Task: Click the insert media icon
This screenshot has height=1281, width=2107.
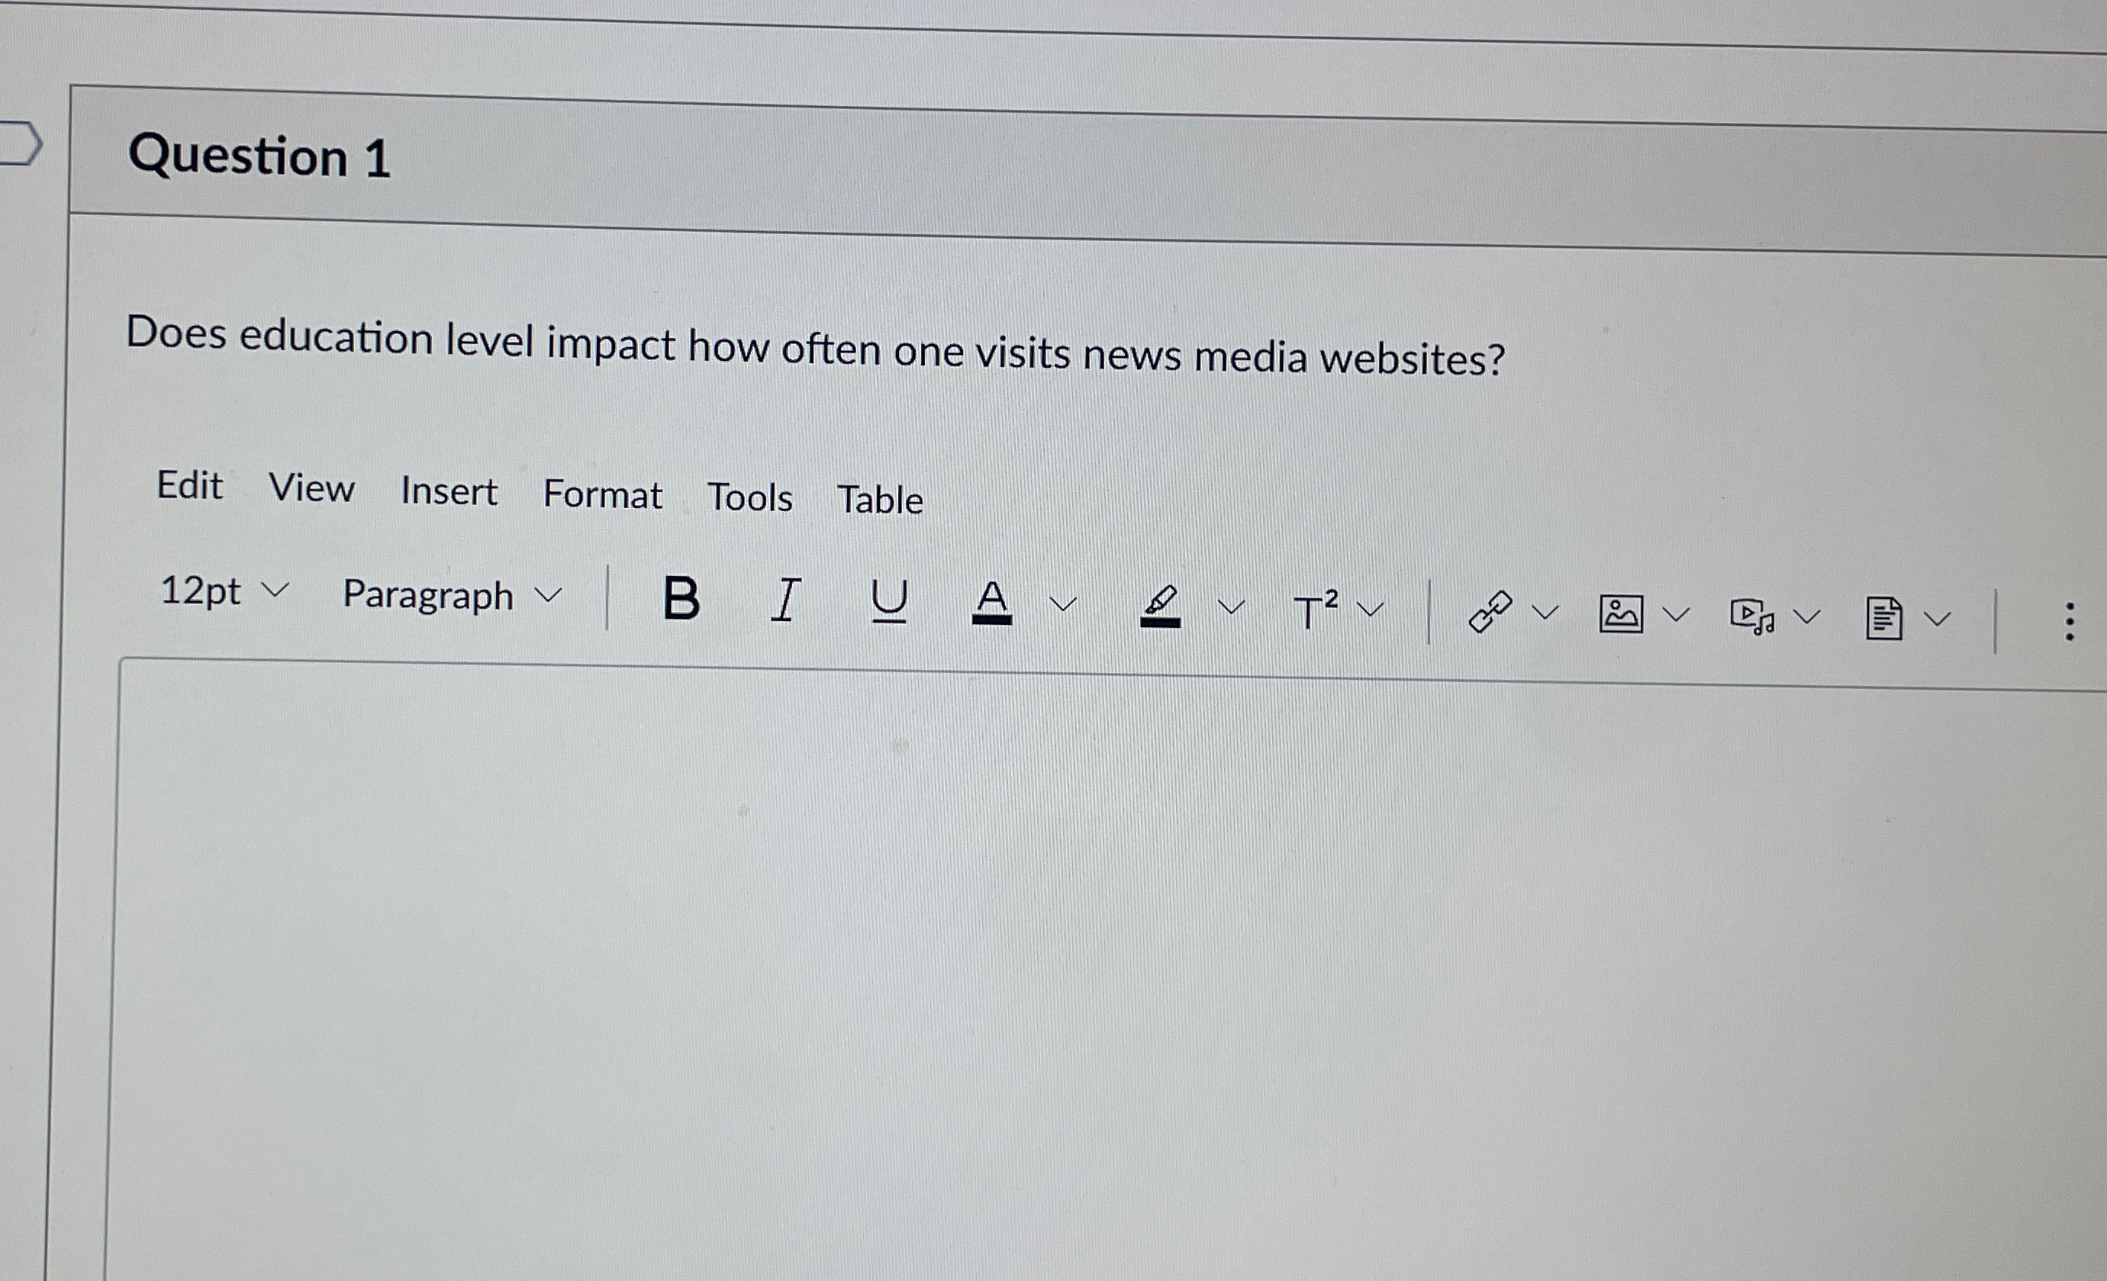Action: click(x=1751, y=616)
